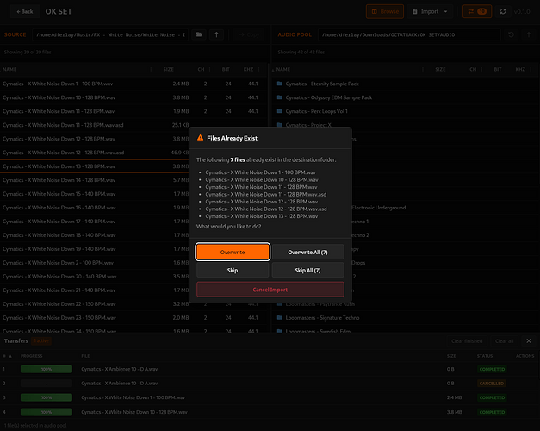
Task: Open source NAME column menu icon
Action: 151,69
